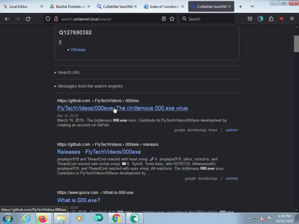Viewport: 299px width, 224px height.
Task: Open the taskbar clock and date
Action: (x=284, y=218)
